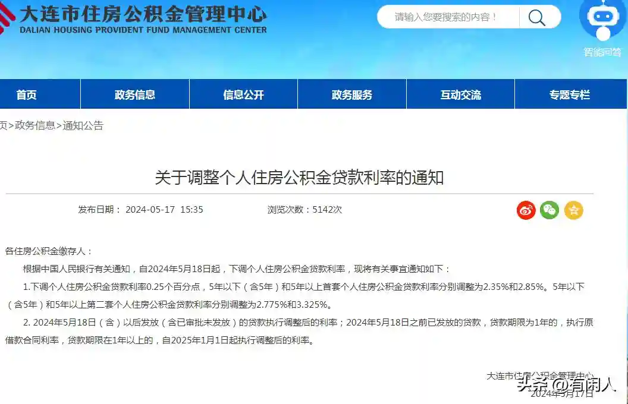This screenshot has width=628, height=404.
Task: Click the yellow star share icon
Action: coord(573,210)
